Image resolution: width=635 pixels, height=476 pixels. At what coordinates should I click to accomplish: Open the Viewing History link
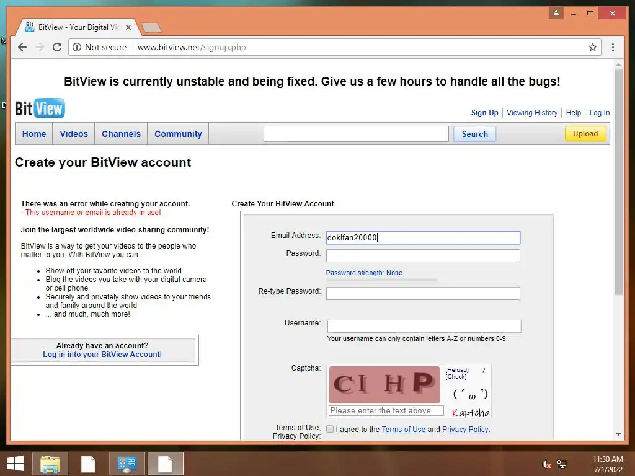[x=532, y=113]
